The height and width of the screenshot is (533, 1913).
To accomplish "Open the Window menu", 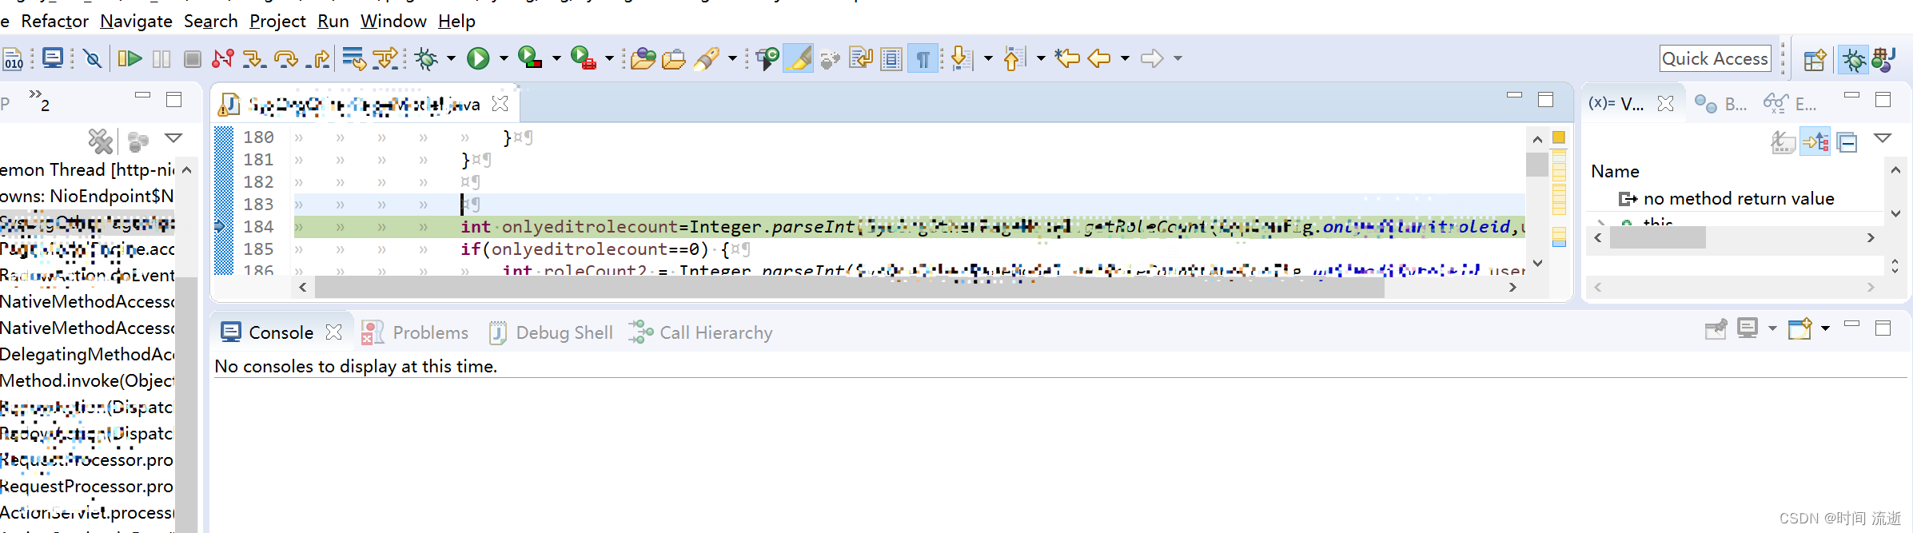I will pos(393,21).
